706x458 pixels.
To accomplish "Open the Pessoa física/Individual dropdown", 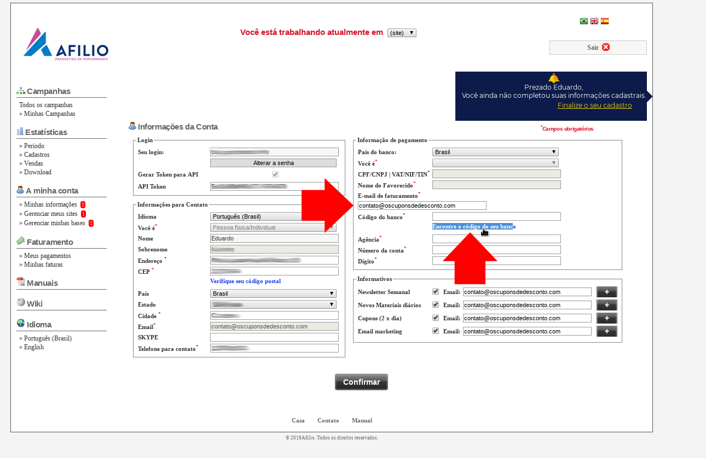I will pos(273,227).
